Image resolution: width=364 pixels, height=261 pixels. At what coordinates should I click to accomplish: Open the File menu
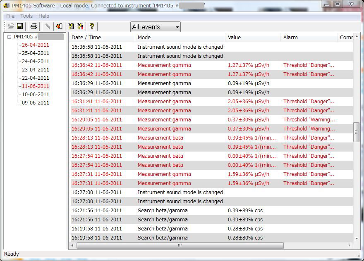click(10, 16)
